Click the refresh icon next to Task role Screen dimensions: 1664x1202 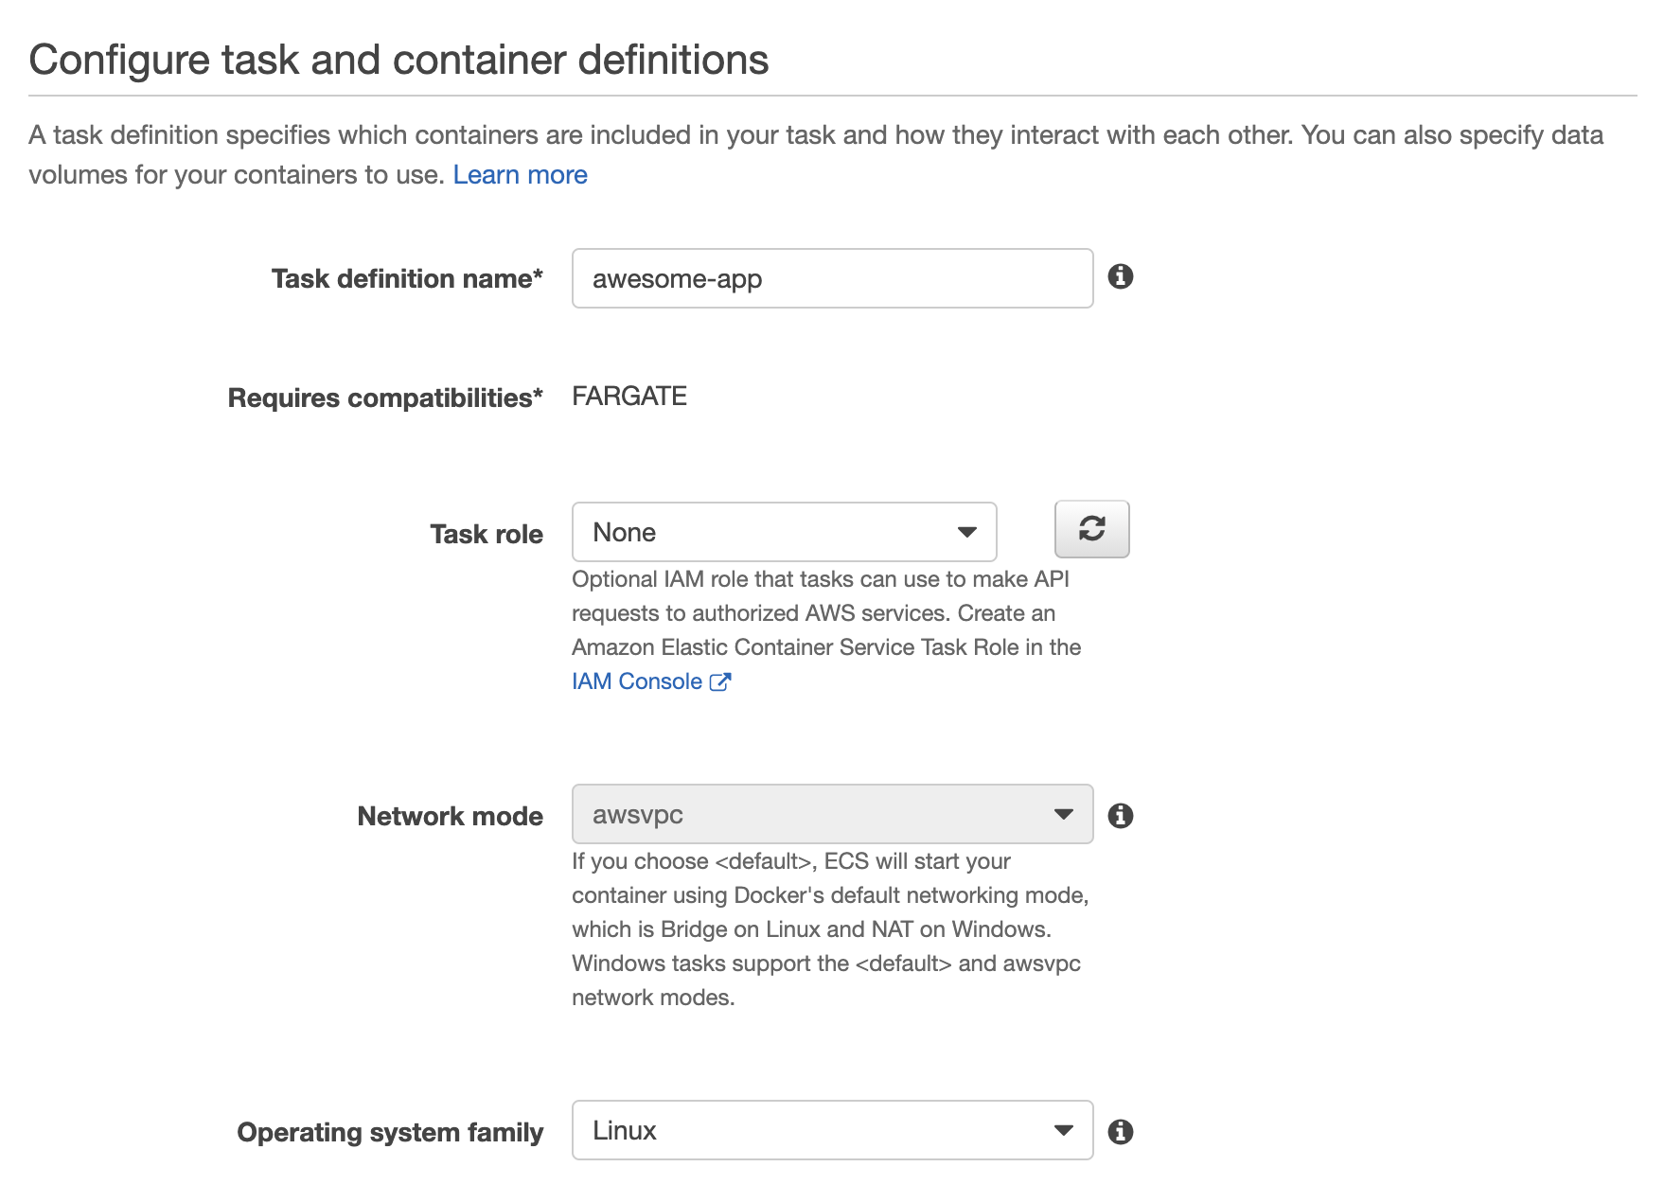[x=1091, y=529]
